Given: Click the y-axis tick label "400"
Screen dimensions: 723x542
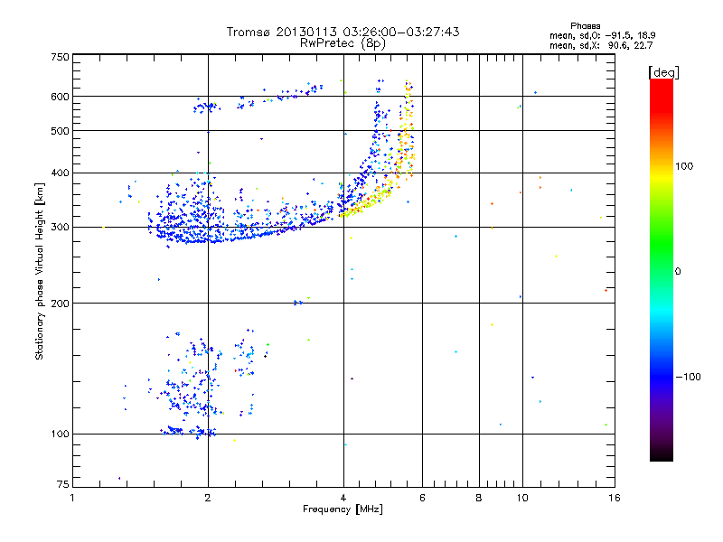Looking at the screenshot, I should (x=60, y=173).
